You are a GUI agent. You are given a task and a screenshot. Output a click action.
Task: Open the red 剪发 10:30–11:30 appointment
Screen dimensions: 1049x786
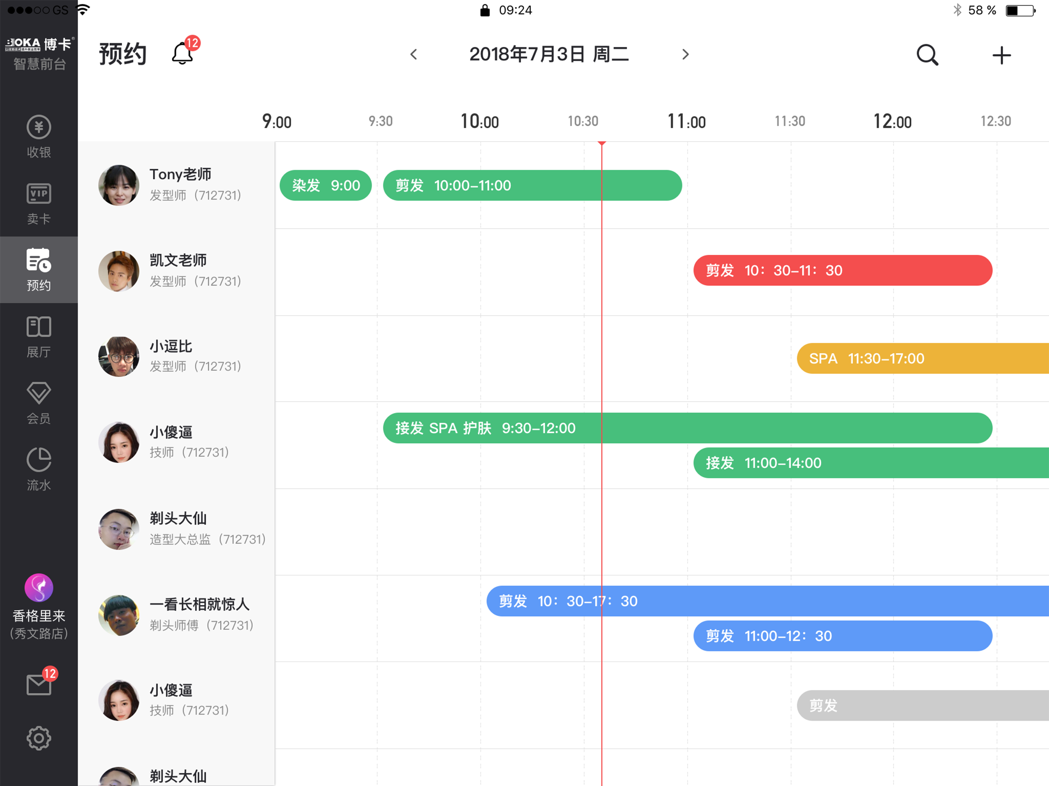843,270
